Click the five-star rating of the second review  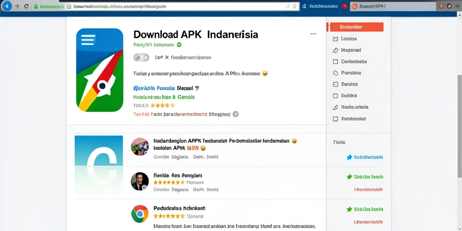coord(169,182)
